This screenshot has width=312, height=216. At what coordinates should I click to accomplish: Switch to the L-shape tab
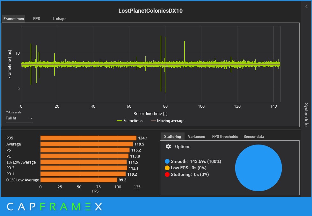[60, 19]
